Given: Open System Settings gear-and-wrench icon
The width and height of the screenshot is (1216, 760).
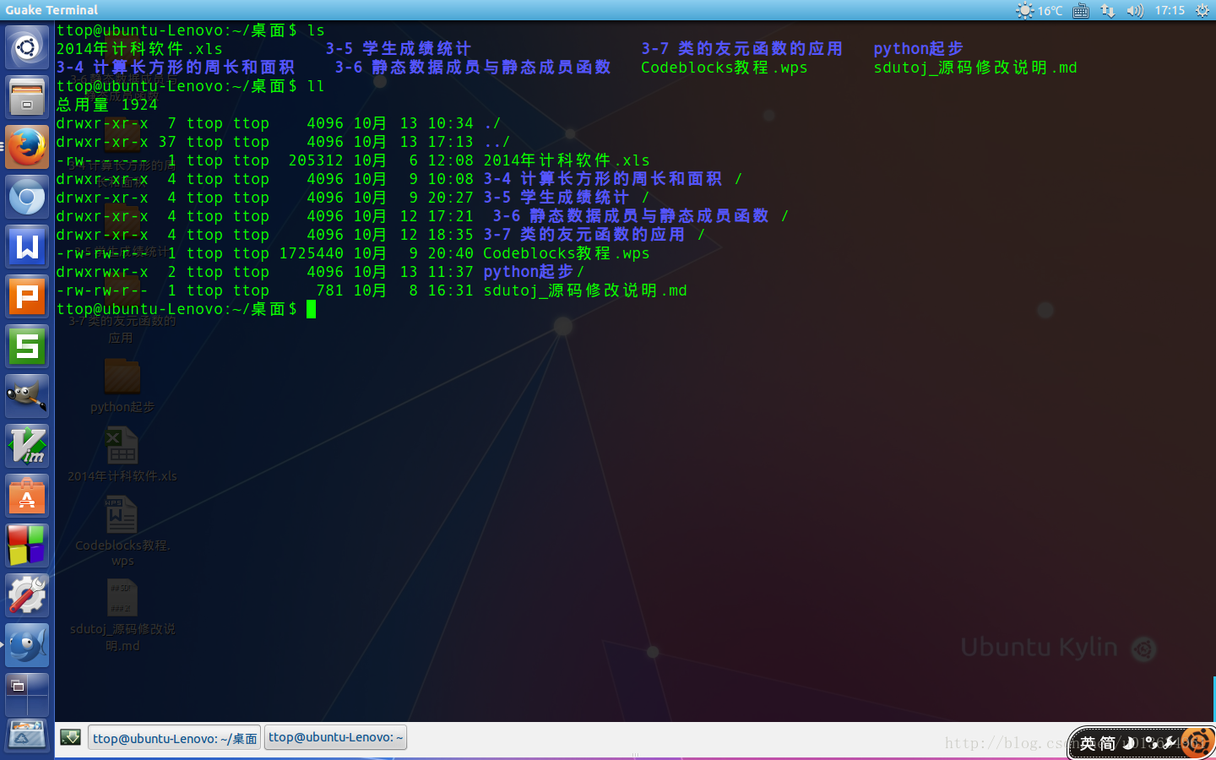Looking at the screenshot, I should tap(27, 595).
